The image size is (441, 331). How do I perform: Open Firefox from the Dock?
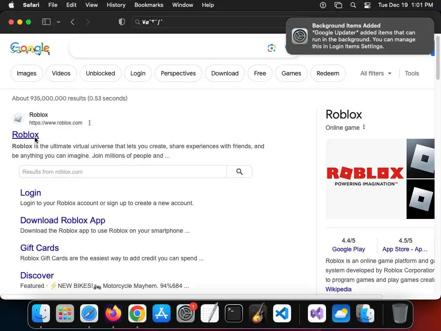(x=113, y=313)
